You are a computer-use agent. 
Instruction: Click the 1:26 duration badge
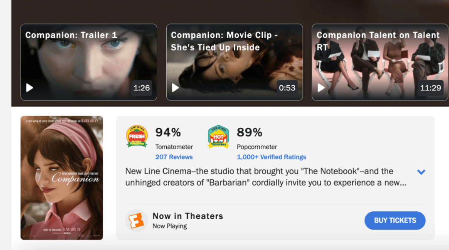(141, 88)
